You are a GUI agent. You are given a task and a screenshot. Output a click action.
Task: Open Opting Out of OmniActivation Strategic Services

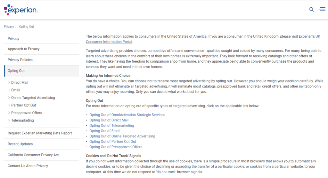coord(127,115)
